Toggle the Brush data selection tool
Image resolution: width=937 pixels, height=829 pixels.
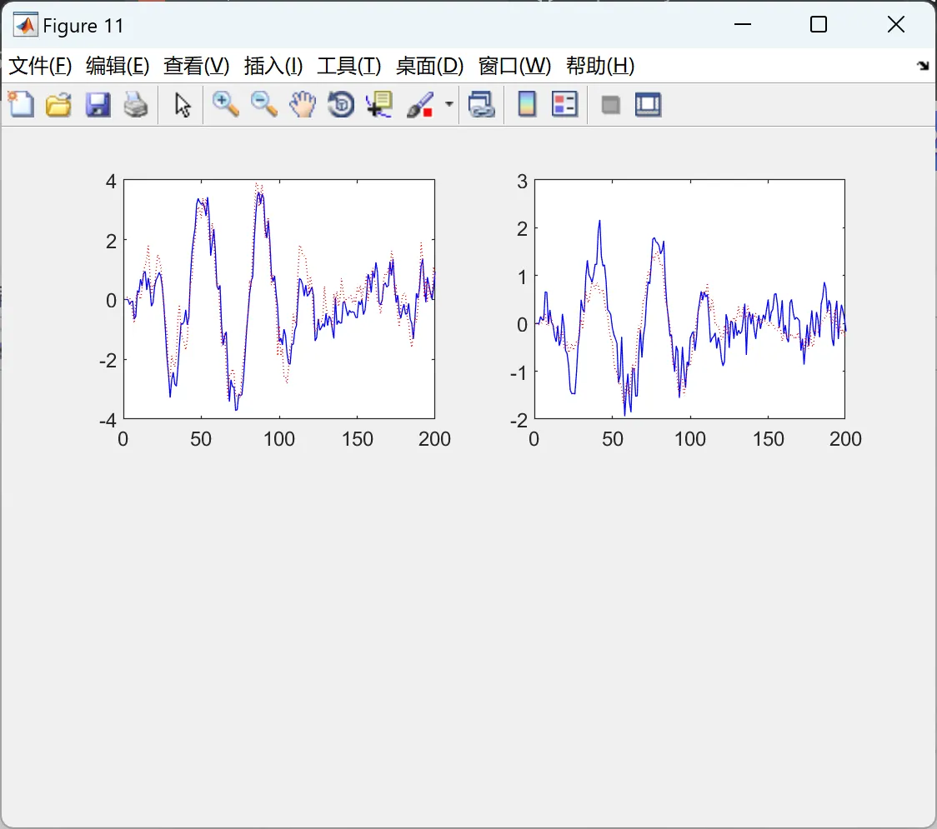420,104
